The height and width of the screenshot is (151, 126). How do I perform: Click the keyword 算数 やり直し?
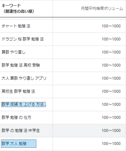click(x=13, y=52)
